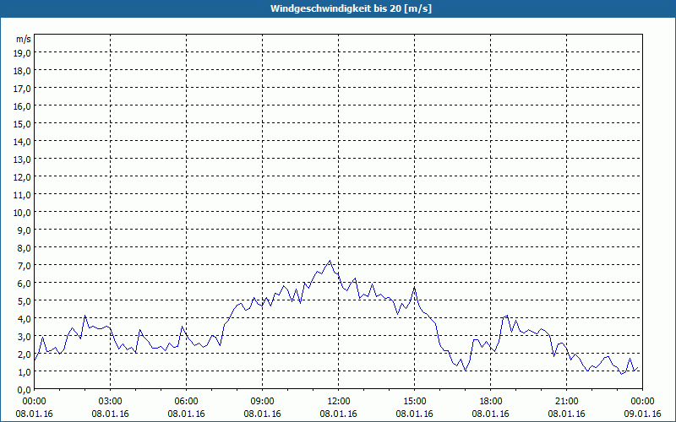Click the m/s unit label
Image resolution: width=676 pixels, height=422 pixels.
pyautogui.click(x=24, y=39)
